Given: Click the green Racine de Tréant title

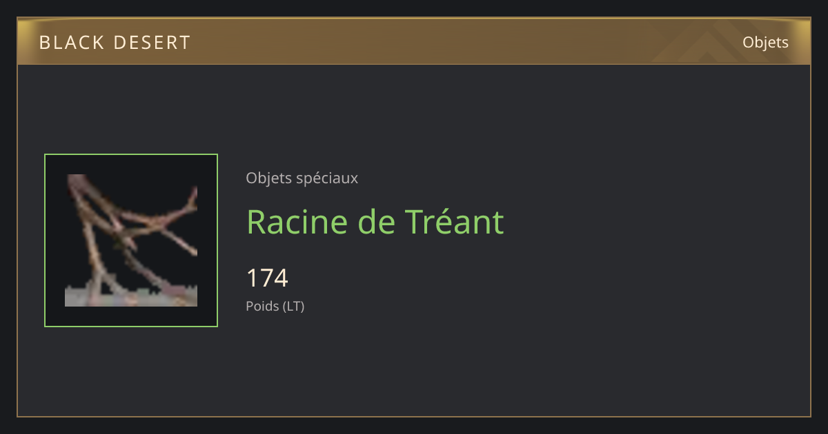Looking at the screenshot, I should pos(375,222).
